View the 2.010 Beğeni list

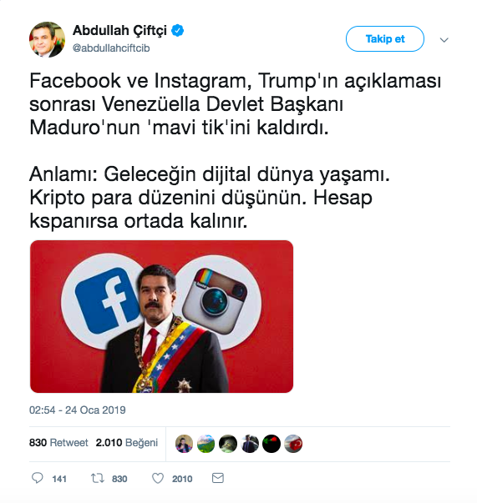127,443
